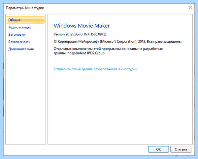Click the Version 2012 build text
The height and width of the screenshot is (159, 198).
80,34
